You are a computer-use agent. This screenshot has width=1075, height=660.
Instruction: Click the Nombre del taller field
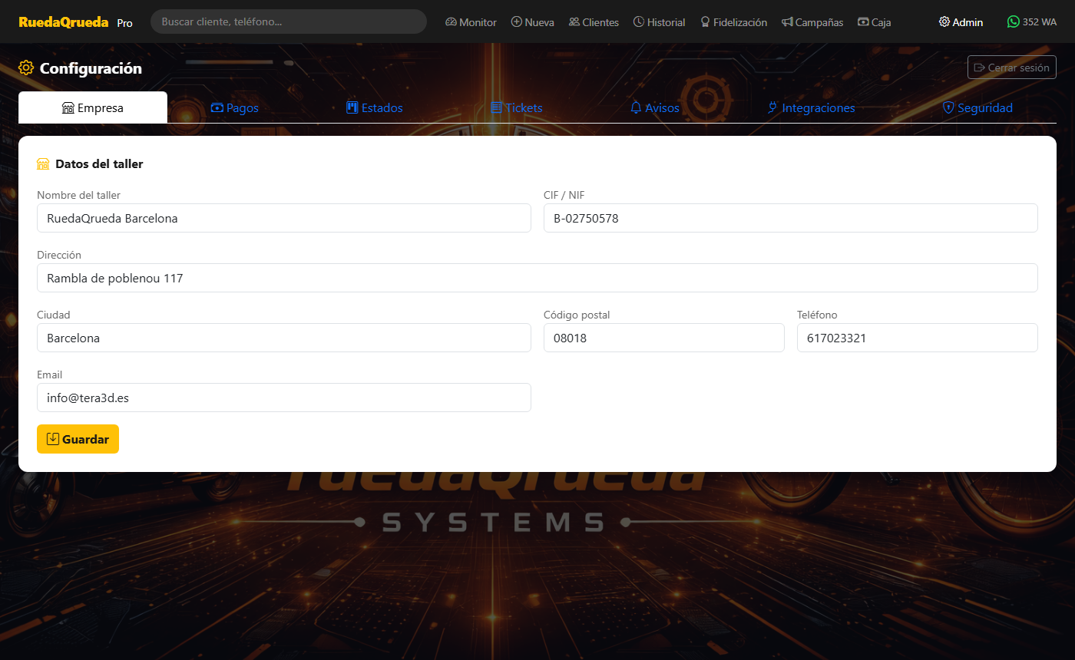point(284,218)
